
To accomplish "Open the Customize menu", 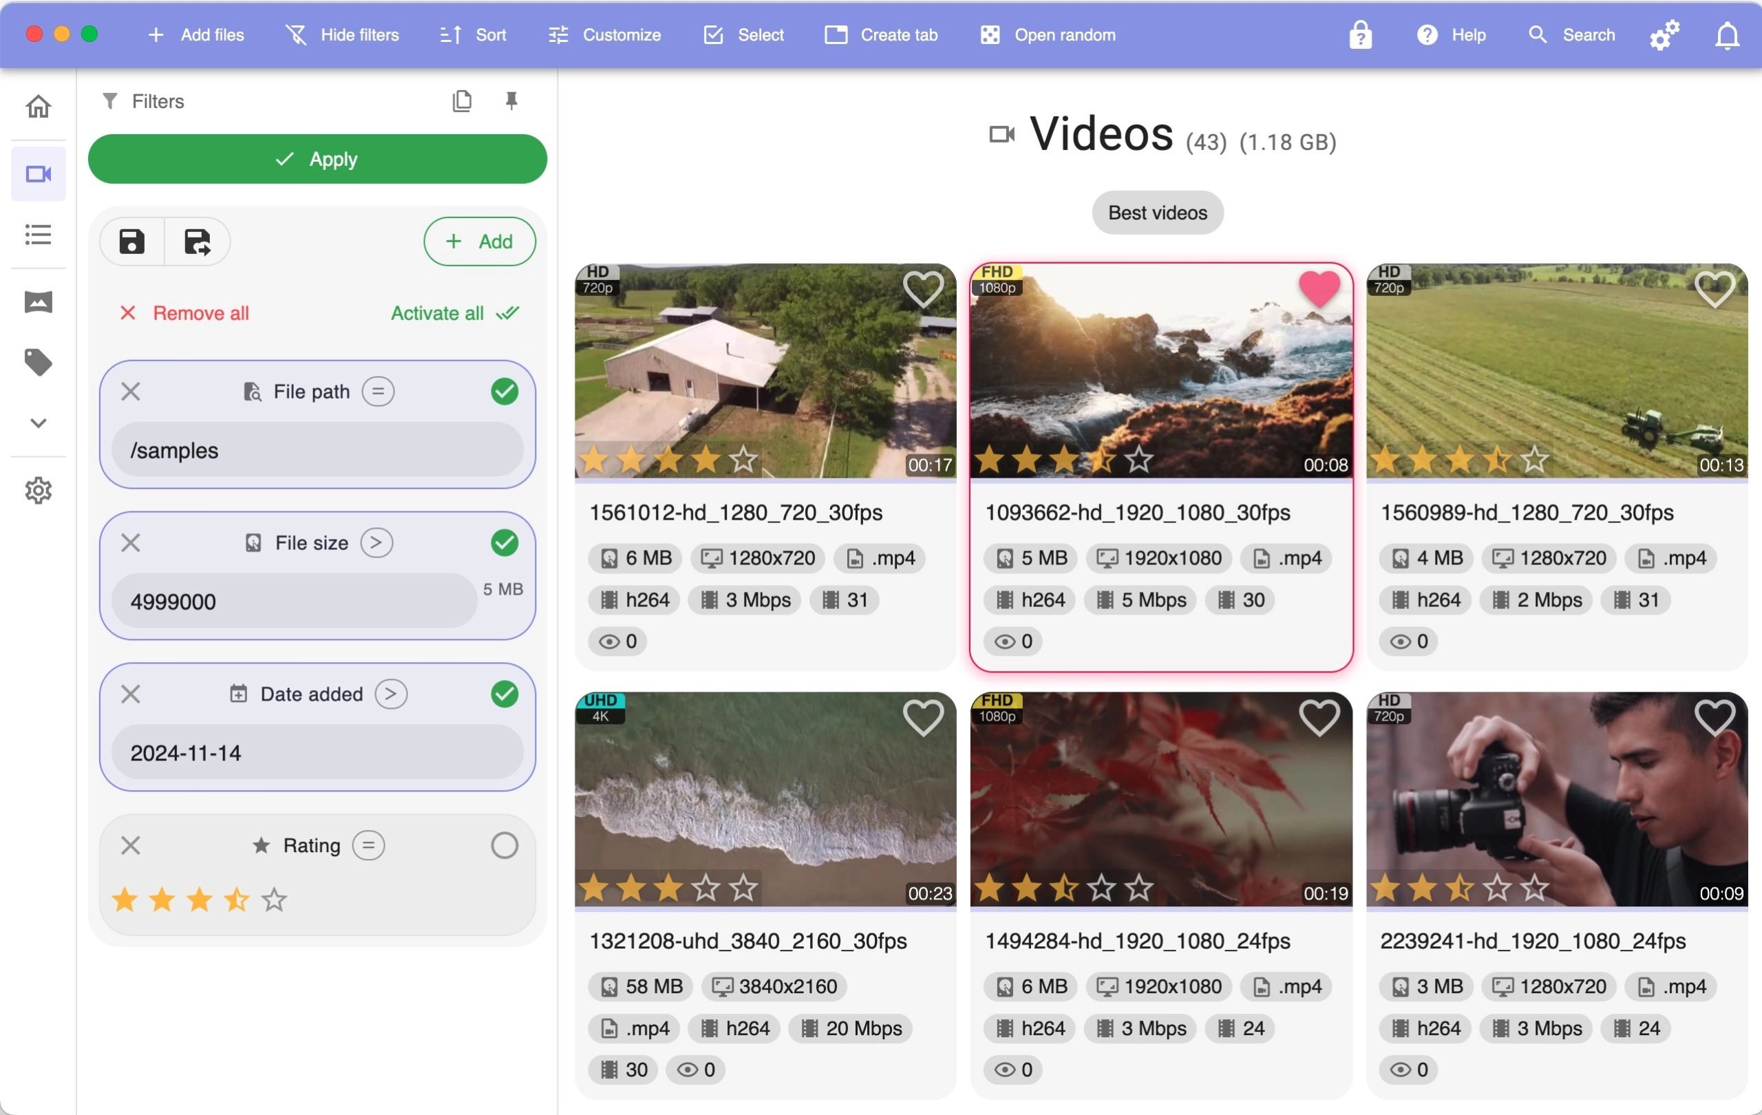I will coord(604,34).
